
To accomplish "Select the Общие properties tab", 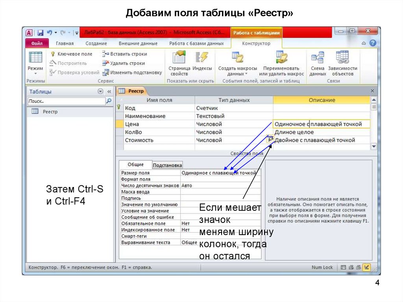I will [x=135, y=164].
